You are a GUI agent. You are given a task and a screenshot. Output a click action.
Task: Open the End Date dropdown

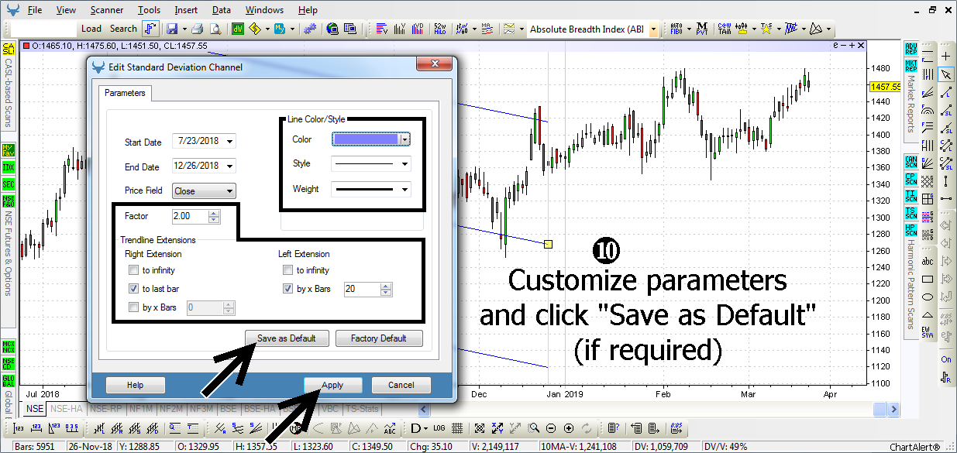click(229, 166)
